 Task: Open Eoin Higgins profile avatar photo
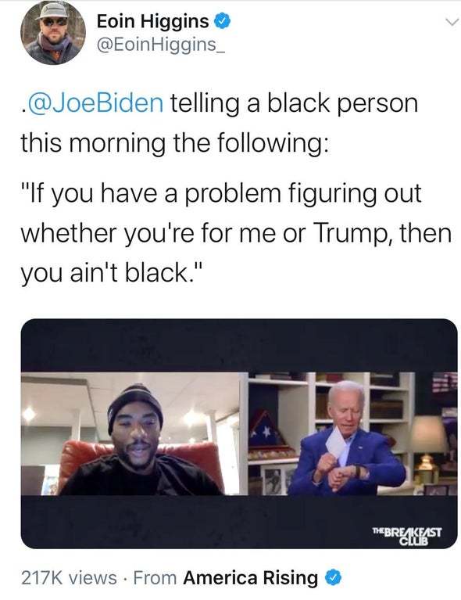point(53,33)
